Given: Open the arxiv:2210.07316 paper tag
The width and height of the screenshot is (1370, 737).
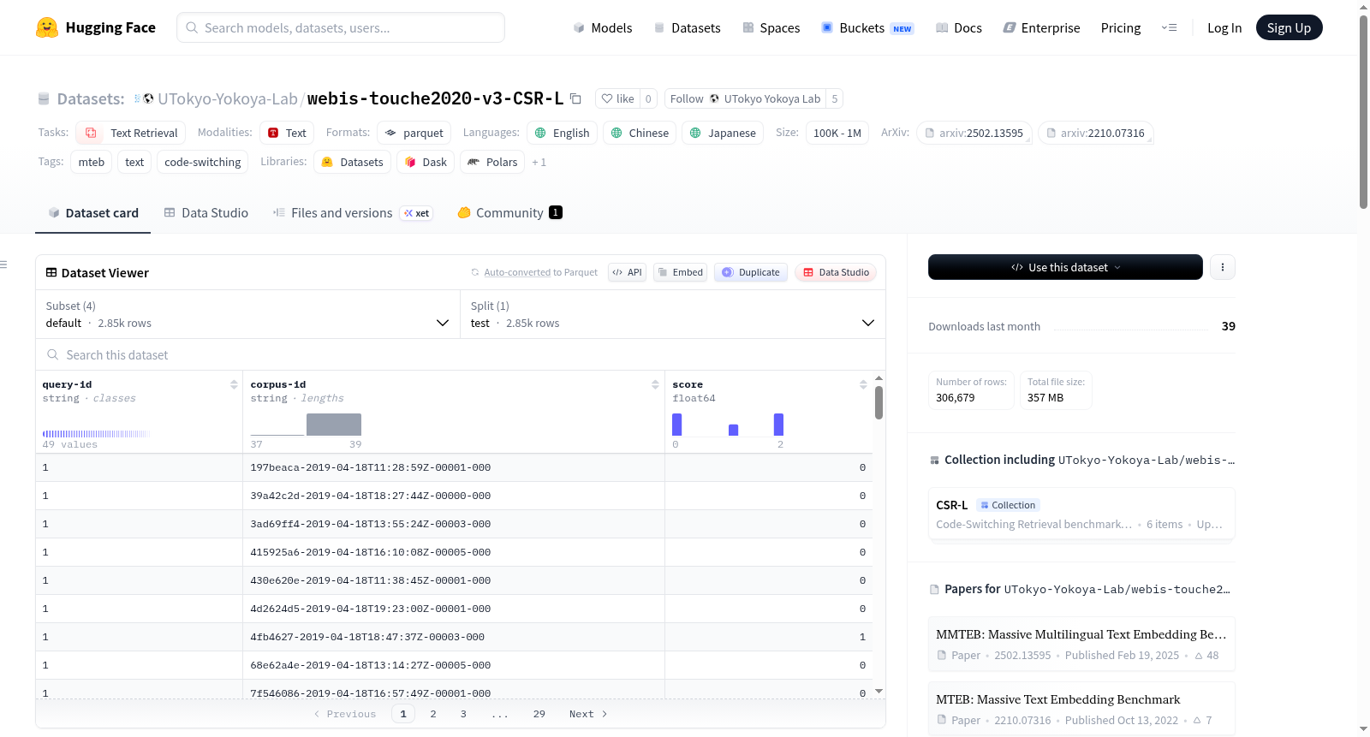Looking at the screenshot, I should coord(1095,133).
